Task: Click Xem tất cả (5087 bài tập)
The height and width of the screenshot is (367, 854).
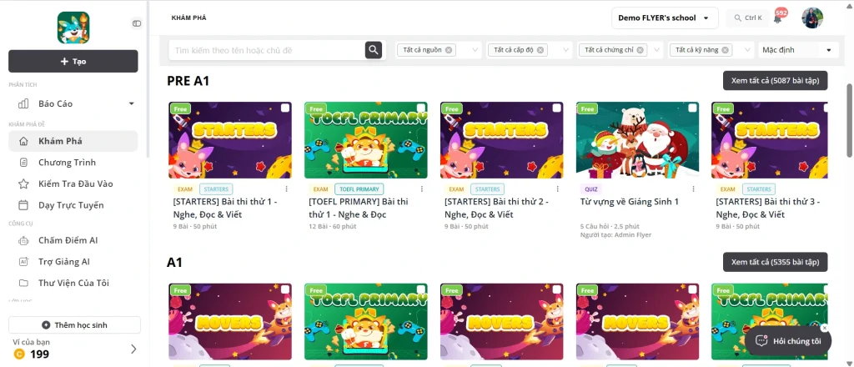Action: [775, 81]
